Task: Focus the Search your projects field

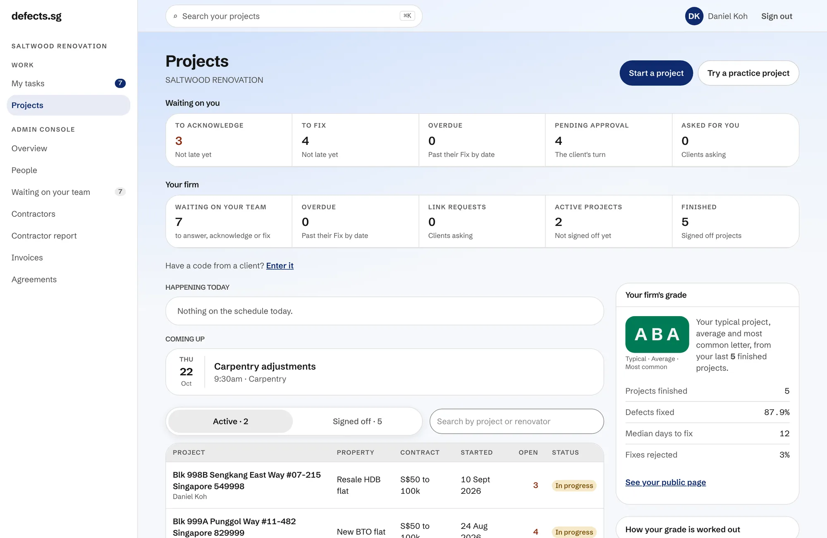Action: (x=294, y=16)
